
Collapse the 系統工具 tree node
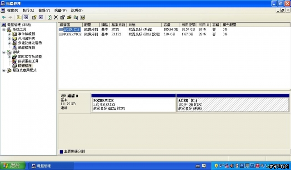(4, 29)
